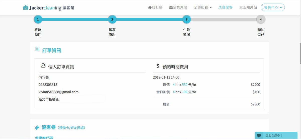Click the dollar sign icon beside 預約時間費用
This screenshot has height=139, width=301.
tap(158, 66)
